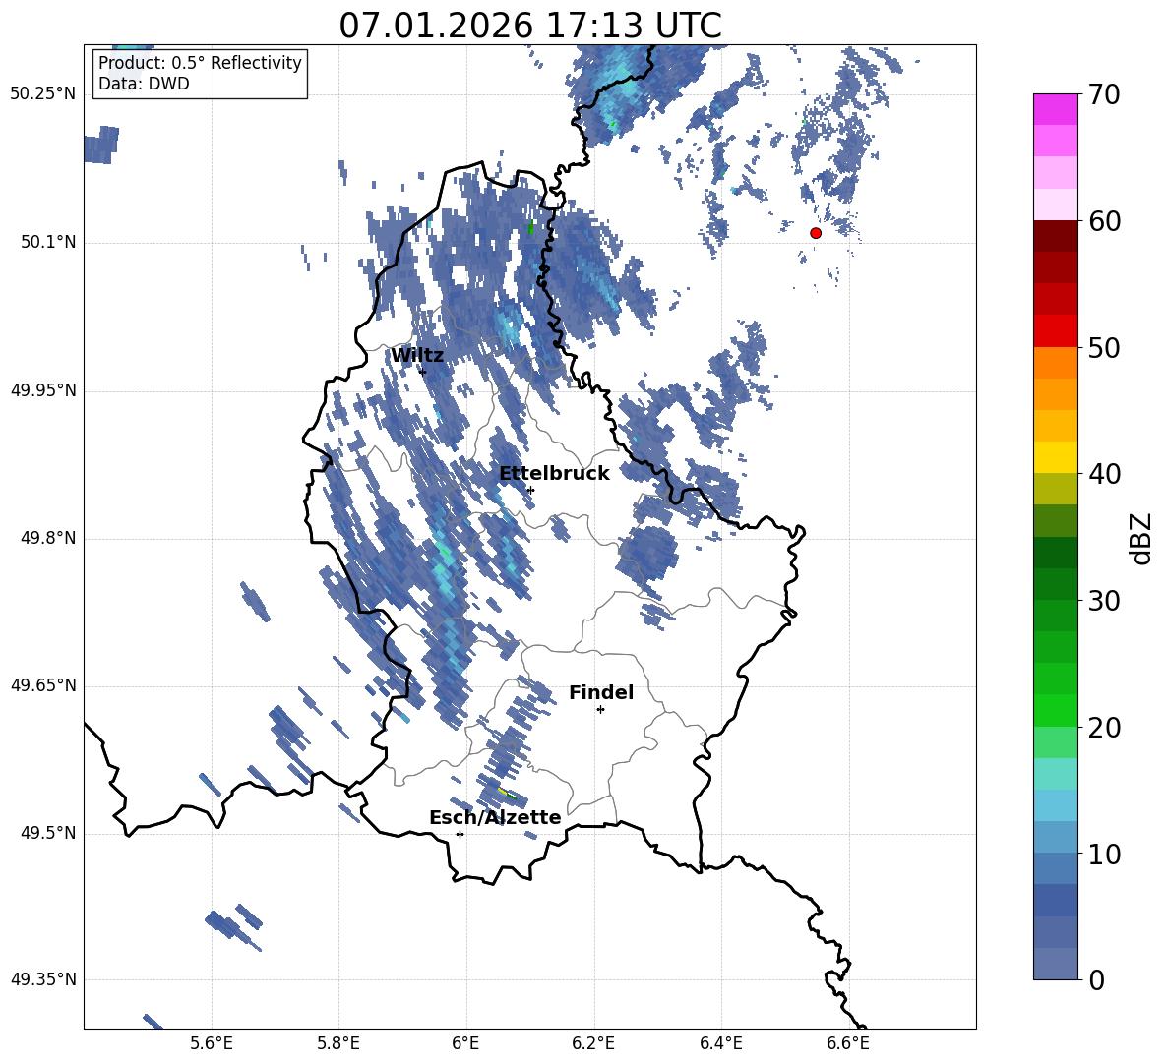Click the Ettelbruck location cross marker
The height and width of the screenshot is (1063, 1165).
(530, 490)
